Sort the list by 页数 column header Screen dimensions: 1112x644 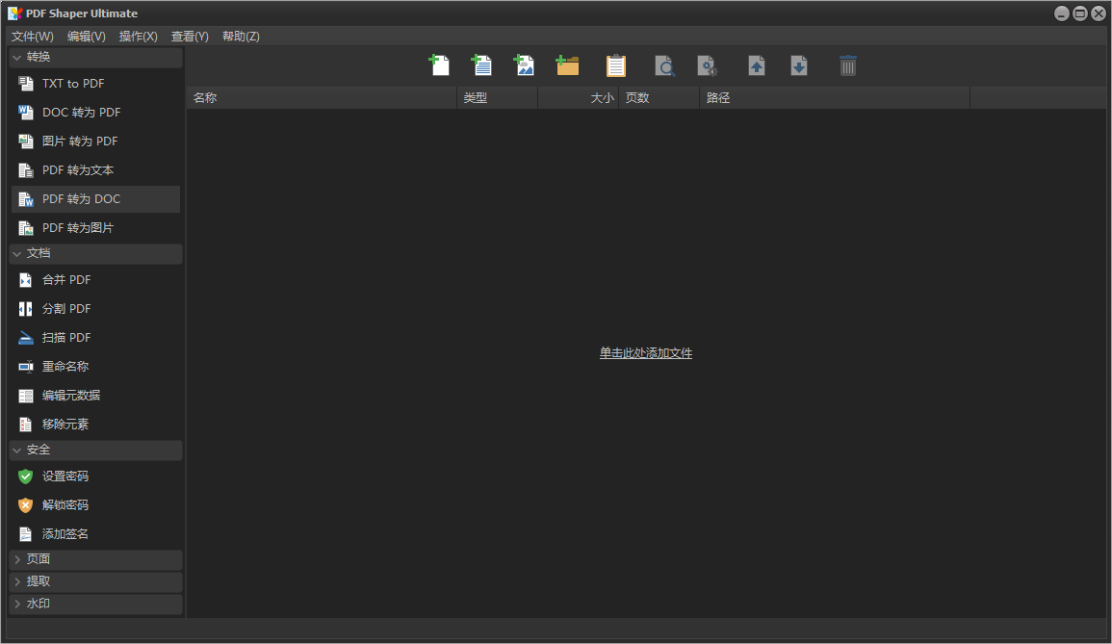(x=659, y=98)
